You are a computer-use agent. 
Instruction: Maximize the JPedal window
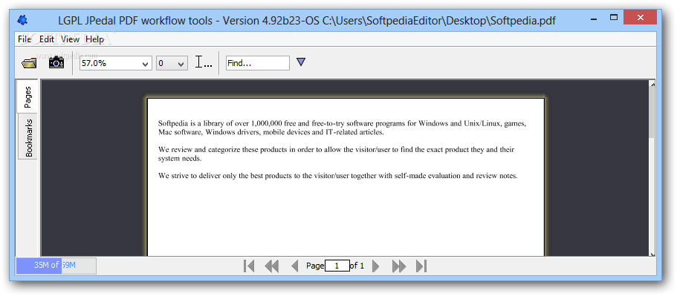[x=614, y=17]
